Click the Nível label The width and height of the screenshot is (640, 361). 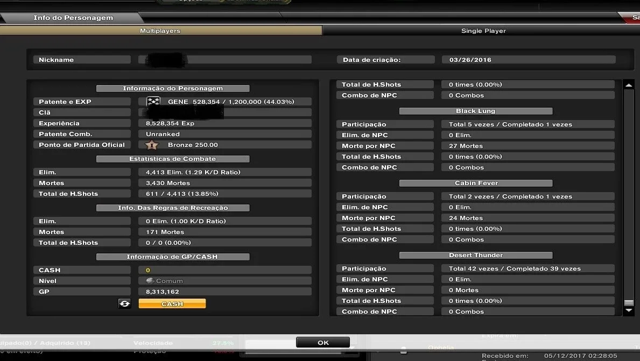point(82,281)
